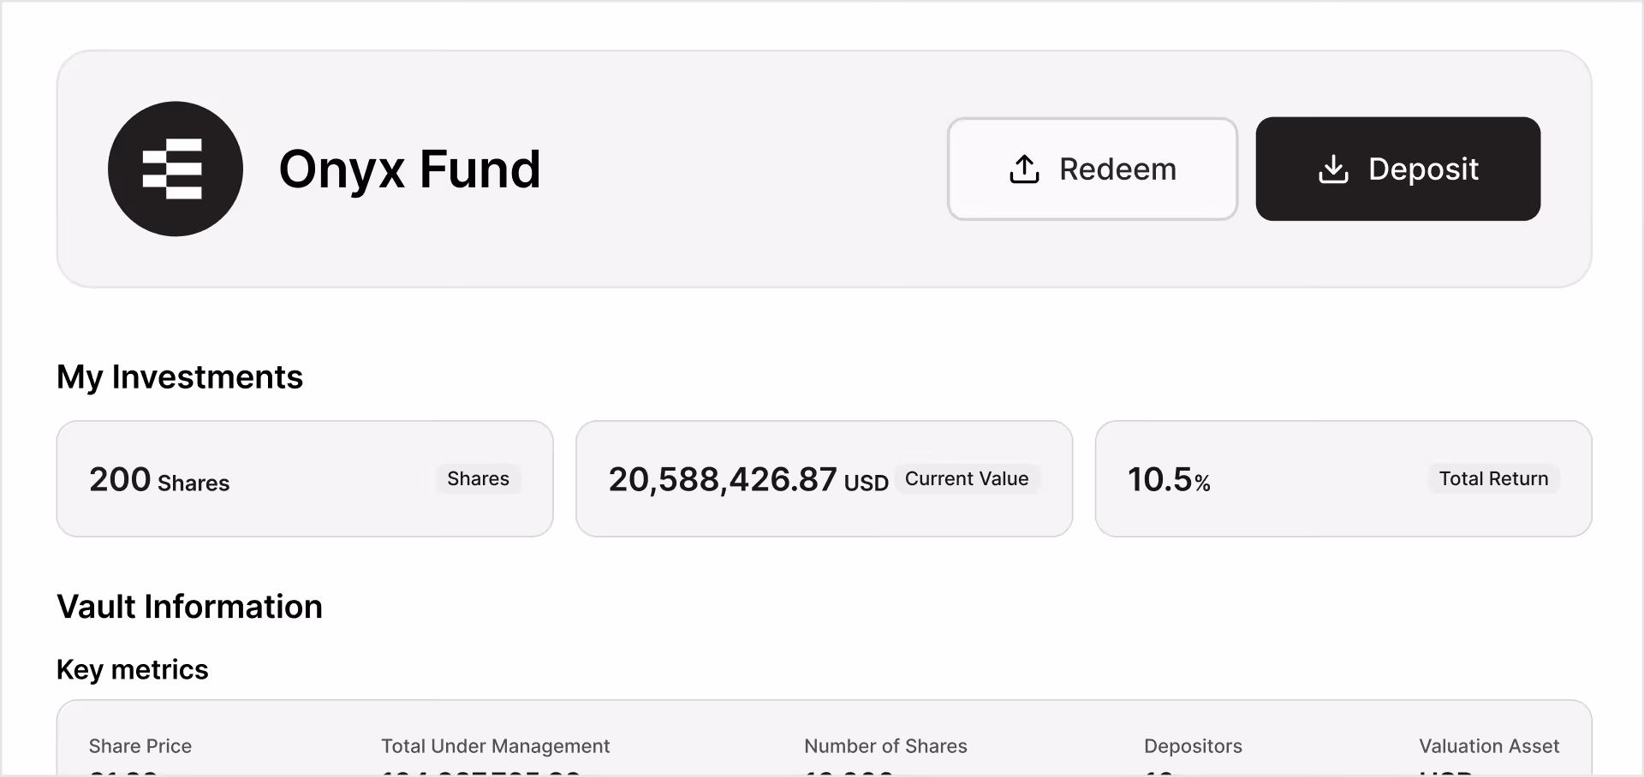This screenshot has width=1644, height=777.
Task: Click the Valuation Asset label
Action: (x=1489, y=746)
